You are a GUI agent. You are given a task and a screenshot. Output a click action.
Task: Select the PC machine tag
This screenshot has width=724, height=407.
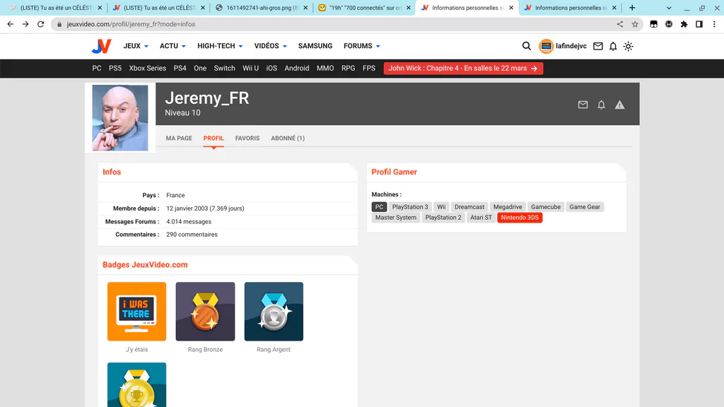tap(379, 207)
